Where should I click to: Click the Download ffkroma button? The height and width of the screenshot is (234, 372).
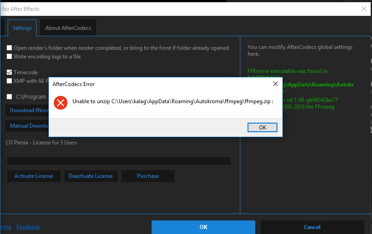click(27, 110)
